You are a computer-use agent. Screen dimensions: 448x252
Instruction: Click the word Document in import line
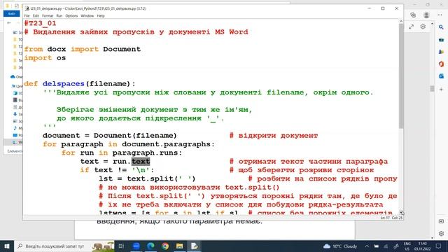point(122,49)
